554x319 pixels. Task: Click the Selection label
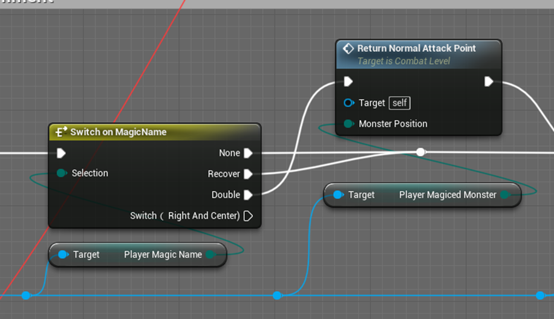click(90, 173)
